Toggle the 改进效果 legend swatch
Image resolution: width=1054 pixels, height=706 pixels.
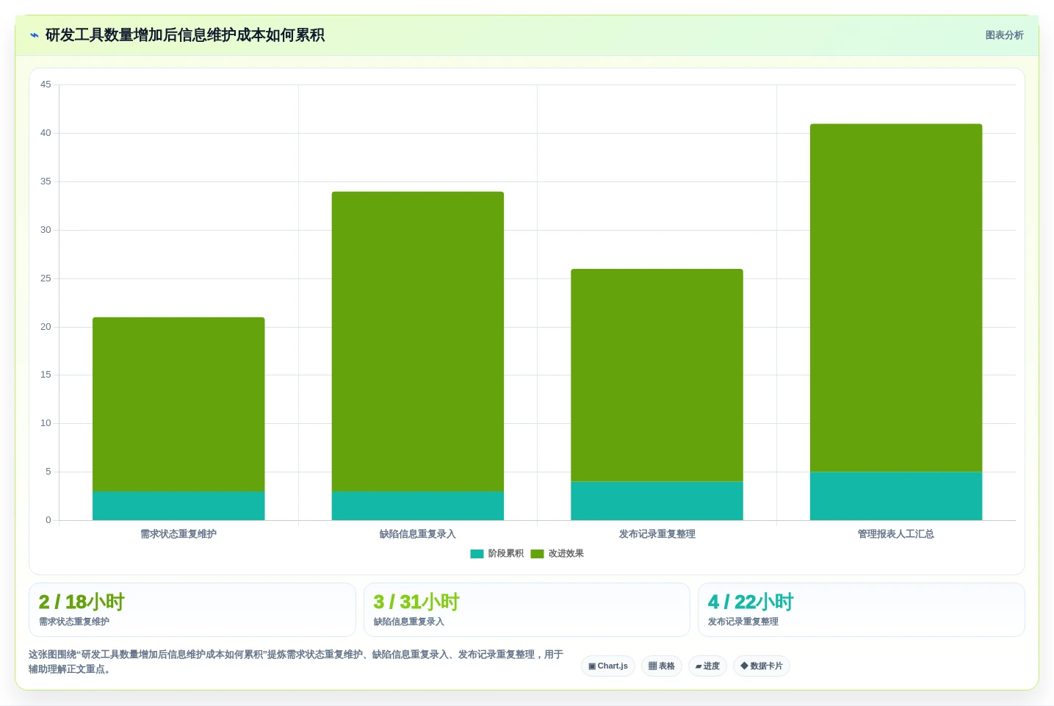(537, 554)
